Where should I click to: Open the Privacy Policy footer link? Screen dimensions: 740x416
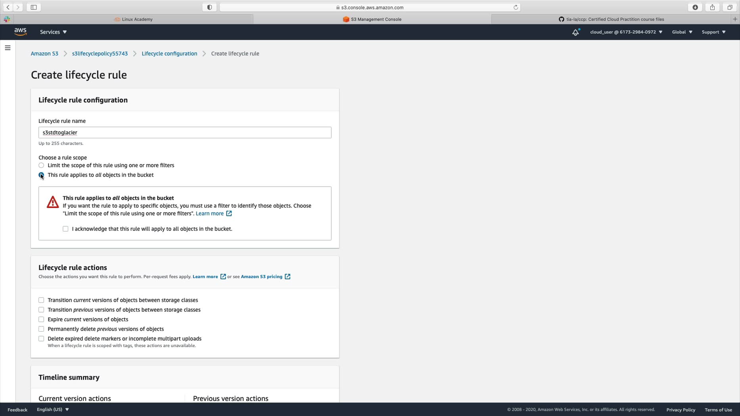coord(681,410)
